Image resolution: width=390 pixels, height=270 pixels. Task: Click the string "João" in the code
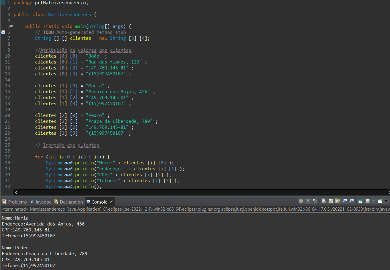click(94, 56)
